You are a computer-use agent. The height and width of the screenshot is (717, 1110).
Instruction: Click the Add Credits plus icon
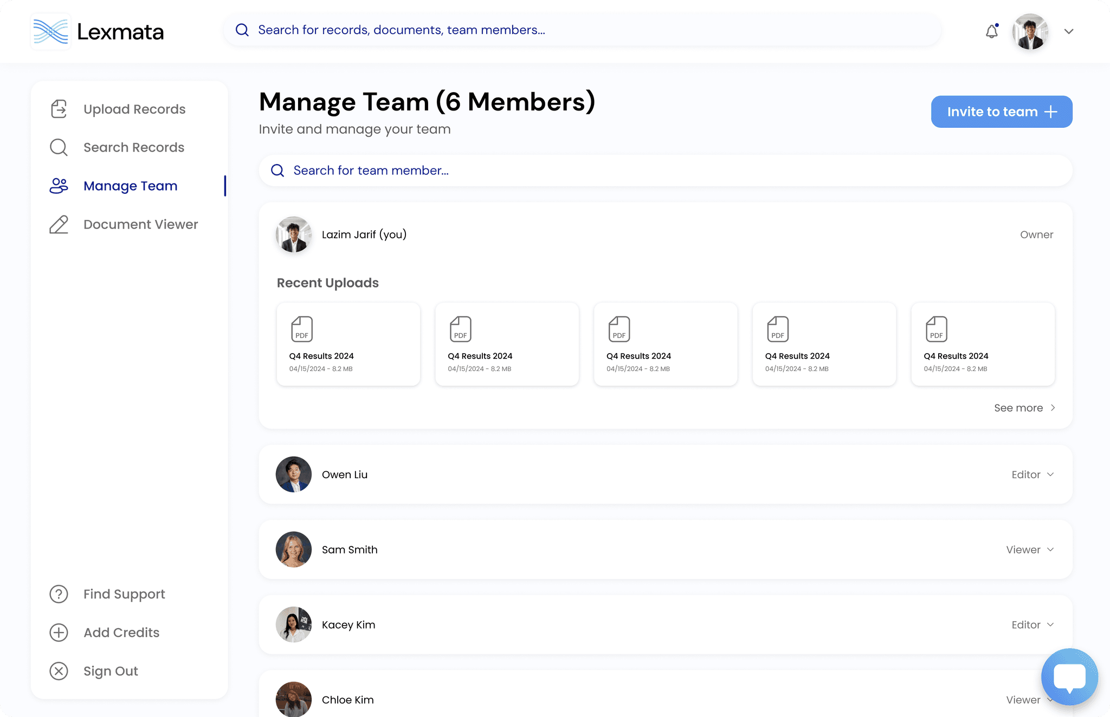59,633
